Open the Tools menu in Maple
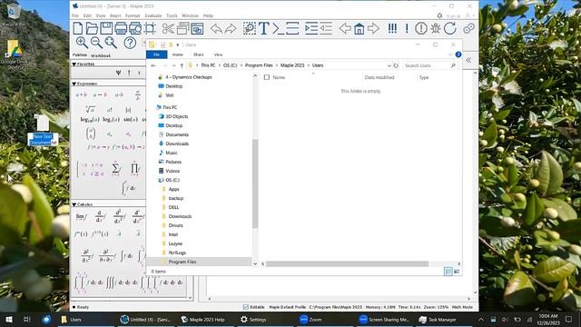Screen dimensions: 581x327 (172, 15)
